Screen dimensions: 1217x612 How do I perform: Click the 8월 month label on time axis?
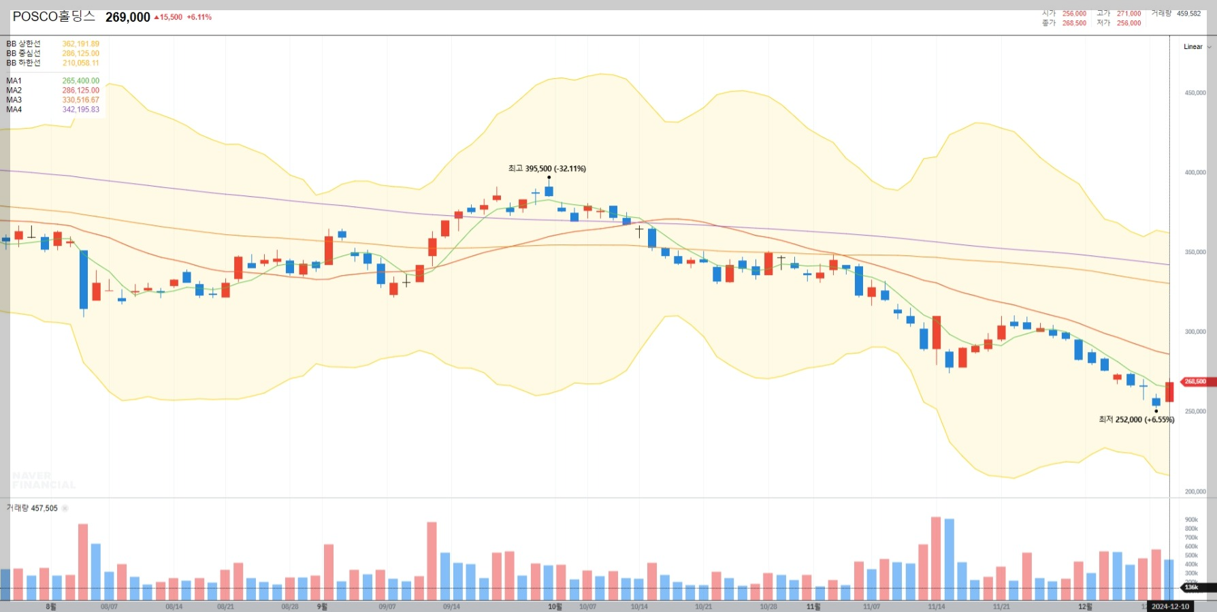point(51,607)
